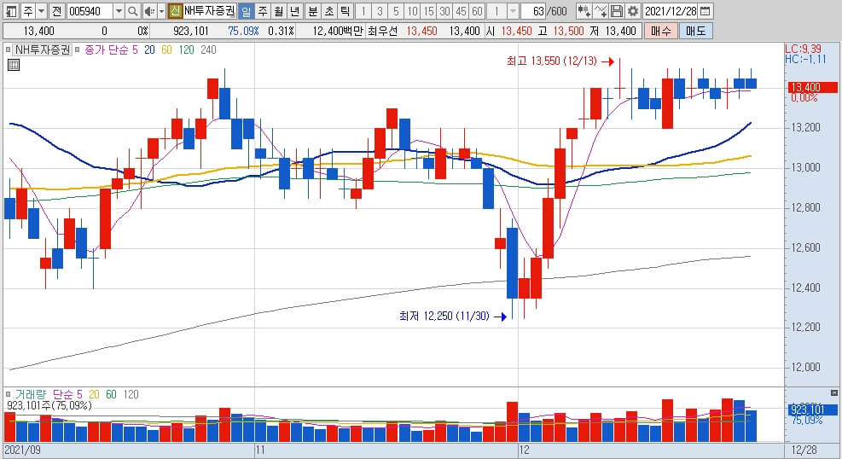842x459 pixels.
Task: Open the 주 market-type dropdown arrow
Action: pyautogui.click(x=41, y=11)
